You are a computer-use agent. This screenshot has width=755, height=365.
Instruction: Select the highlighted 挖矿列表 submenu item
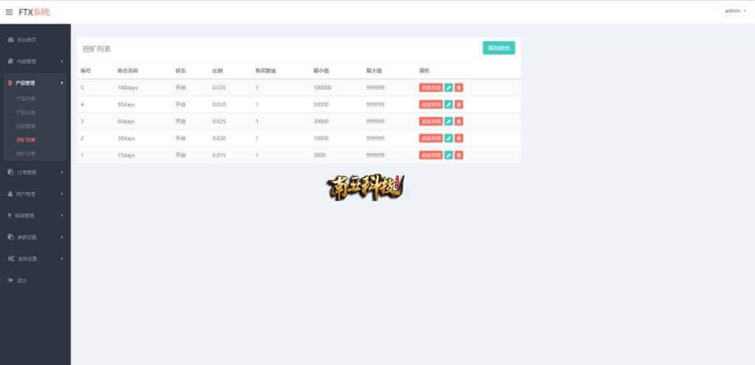point(26,140)
